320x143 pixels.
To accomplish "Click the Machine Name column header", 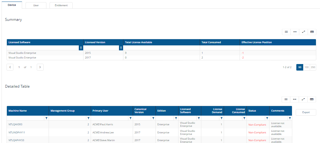I will [x=28, y=111].
